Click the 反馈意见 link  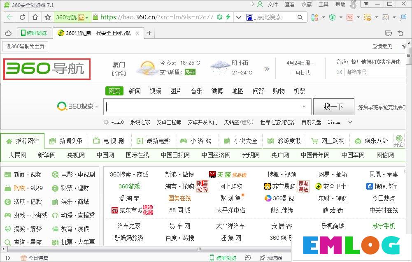click(382, 46)
